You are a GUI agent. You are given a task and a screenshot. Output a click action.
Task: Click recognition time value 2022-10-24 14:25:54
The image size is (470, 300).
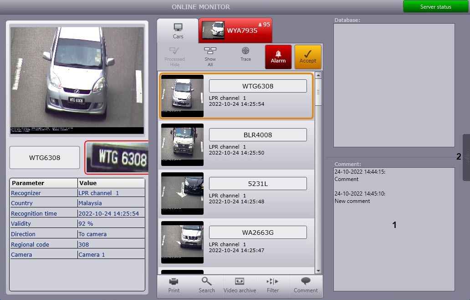point(109,213)
